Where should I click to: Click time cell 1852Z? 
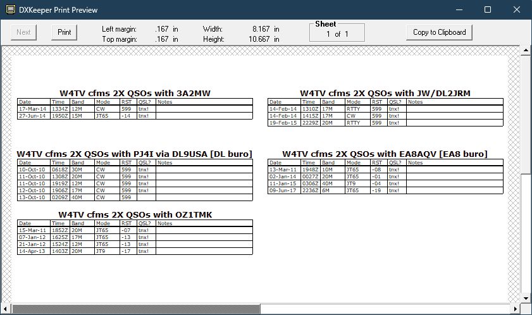click(x=59, y=230)
